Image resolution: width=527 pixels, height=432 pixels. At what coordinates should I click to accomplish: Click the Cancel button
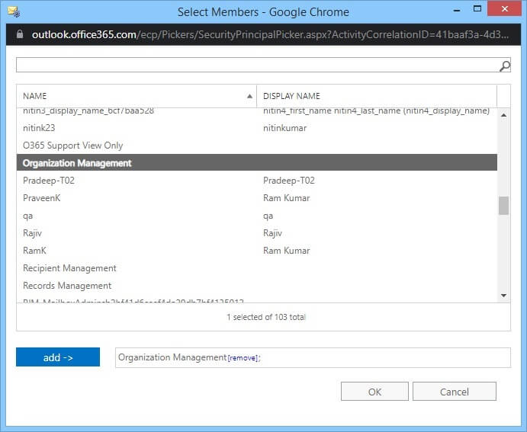click(x=455, y=392)
